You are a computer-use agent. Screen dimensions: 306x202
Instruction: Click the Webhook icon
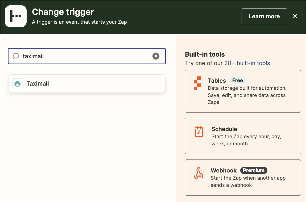[198, 173]
